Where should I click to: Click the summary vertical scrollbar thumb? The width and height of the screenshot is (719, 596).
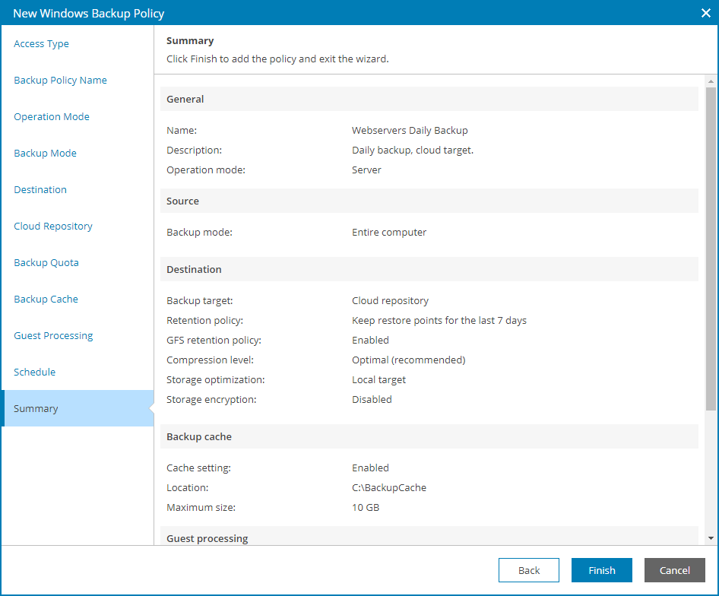711,251
